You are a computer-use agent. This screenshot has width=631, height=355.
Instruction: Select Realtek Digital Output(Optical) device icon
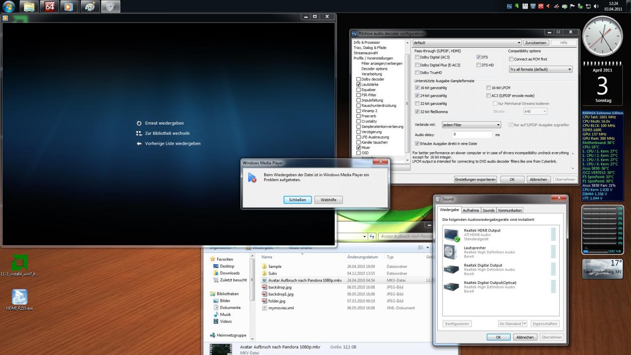[452, 287]
